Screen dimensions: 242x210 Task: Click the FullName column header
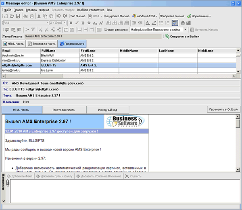coord(60,51)
